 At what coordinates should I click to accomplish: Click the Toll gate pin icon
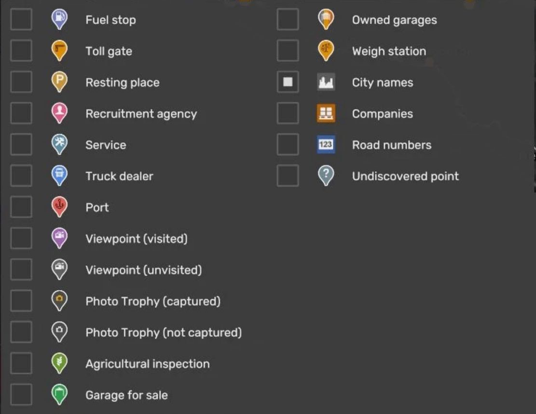pos(59,51)
